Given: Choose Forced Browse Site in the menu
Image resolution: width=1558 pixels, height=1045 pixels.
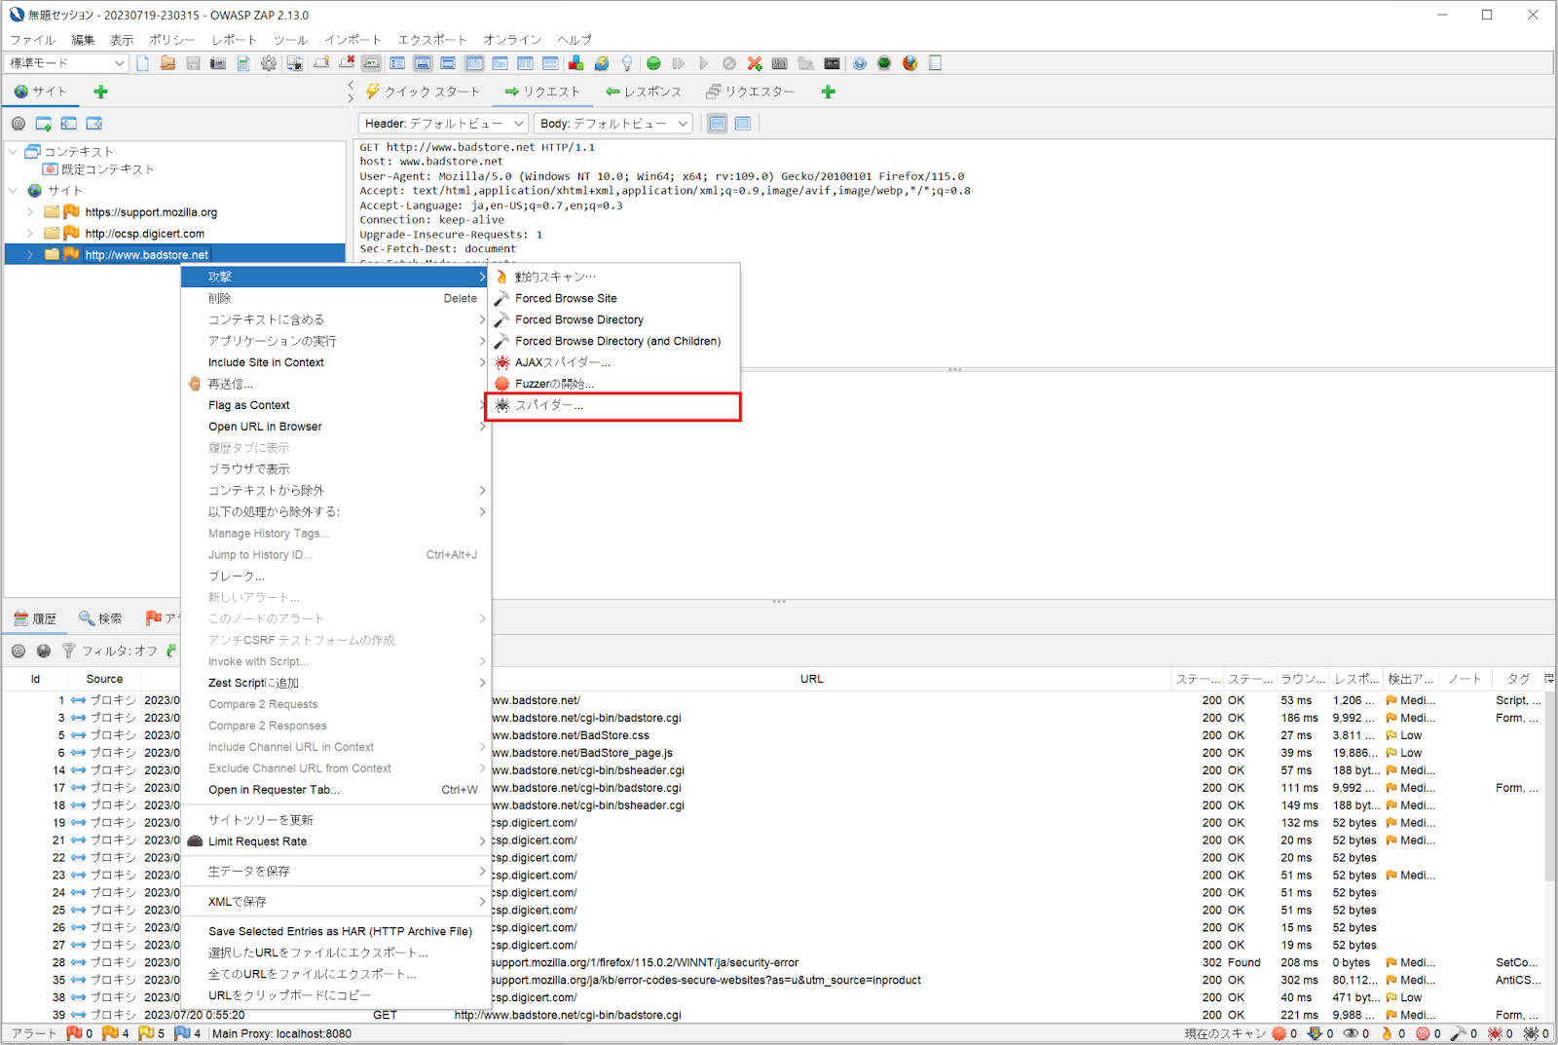Looking at the screenshot, I should [565, 298].
